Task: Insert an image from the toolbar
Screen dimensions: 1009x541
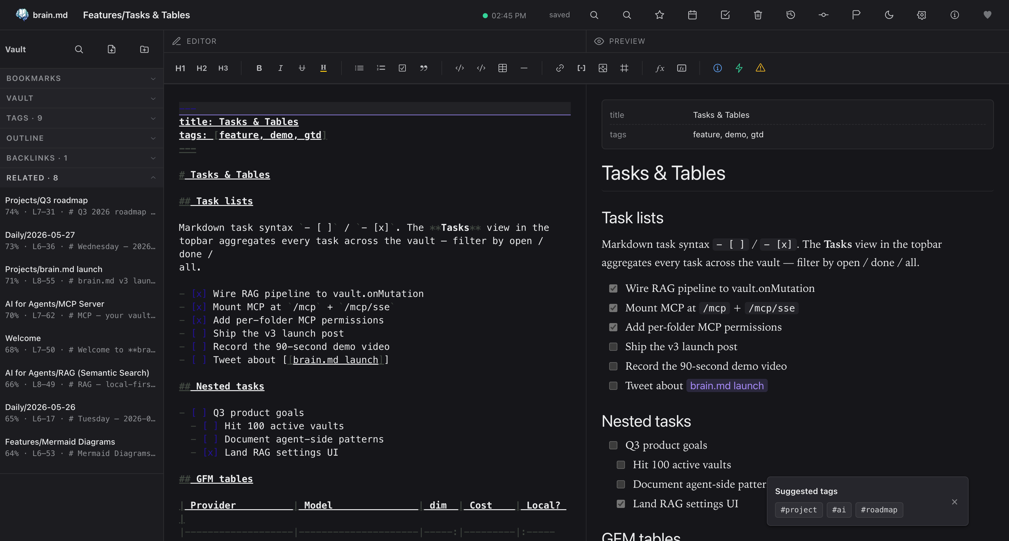Action: 603,68
